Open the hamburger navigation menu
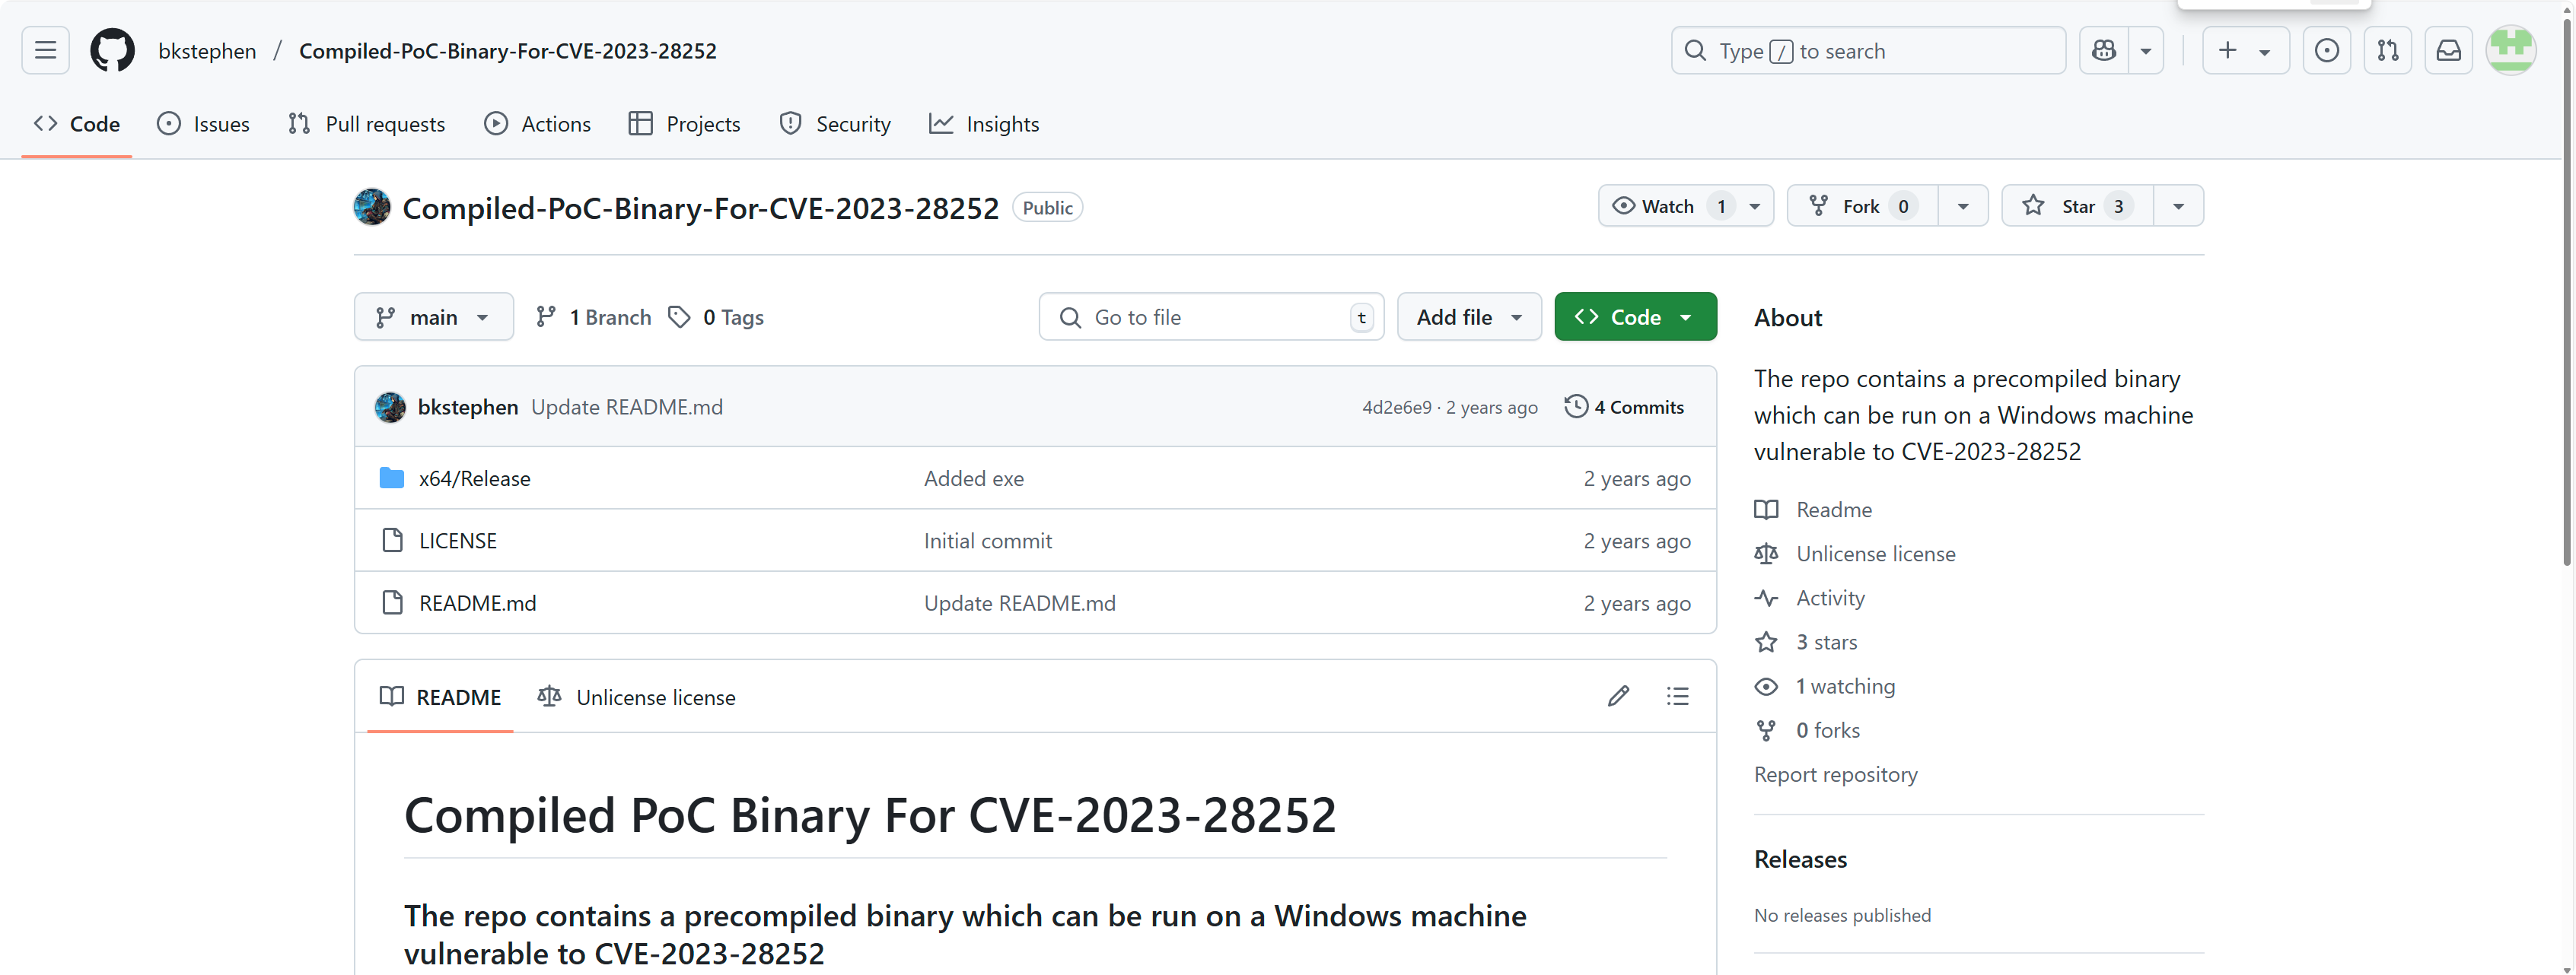The height and width of the screenshot is (975, 2576). [x=45, y=51]
